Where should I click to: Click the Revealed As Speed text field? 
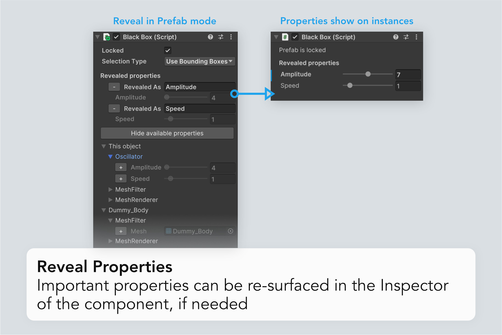tap(199, 109)
